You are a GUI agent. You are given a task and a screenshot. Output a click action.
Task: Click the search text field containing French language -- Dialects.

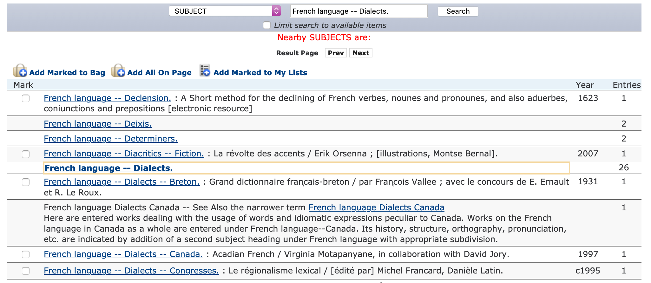pyautogui.click(x=359, y=11)
